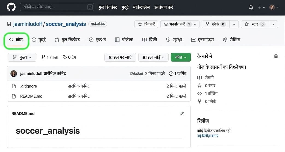The width and height of the screenshot is (285, 152).
Task: Click the फ़ाइल पर जाएं button
Action: point(120,57)
